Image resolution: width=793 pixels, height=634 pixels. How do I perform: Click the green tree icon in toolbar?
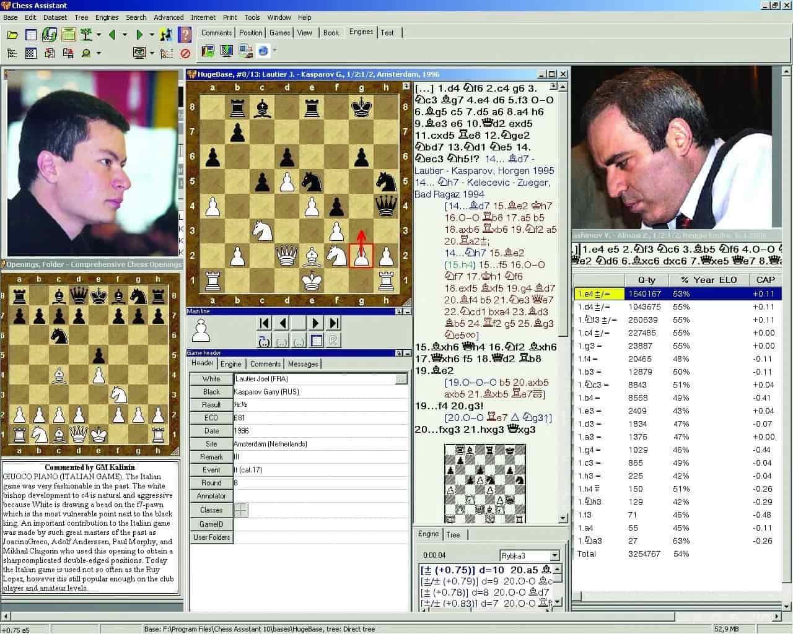pos(86,35)
